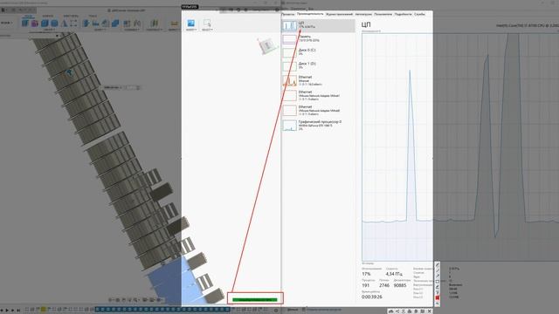Open the red color swatch in screenshot toolbar

tap(438, 297)
